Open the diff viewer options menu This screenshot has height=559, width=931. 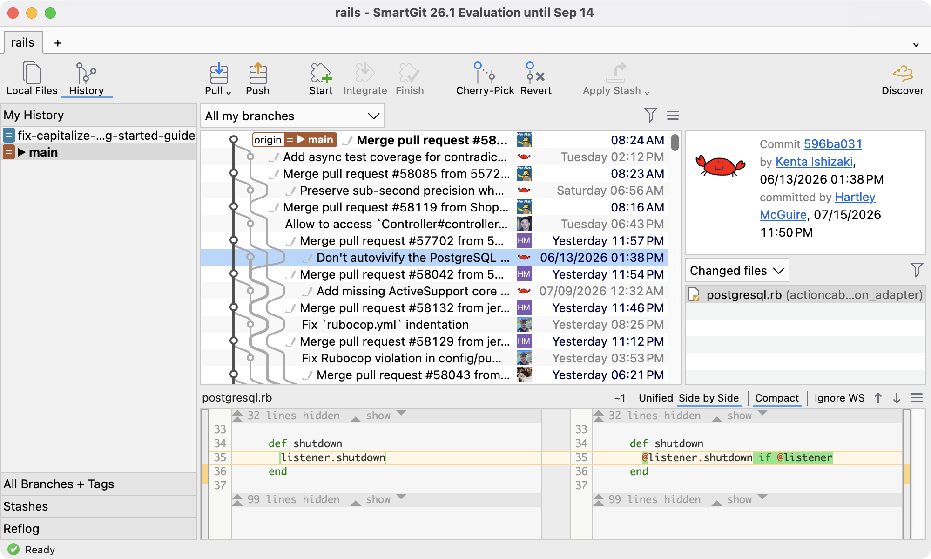click(917, 398)
